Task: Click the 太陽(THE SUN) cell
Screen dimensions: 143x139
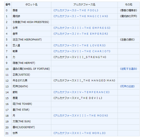Action: pos(31,121)
